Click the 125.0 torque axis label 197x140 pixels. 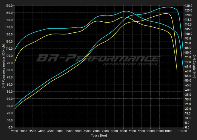[189, 10]
